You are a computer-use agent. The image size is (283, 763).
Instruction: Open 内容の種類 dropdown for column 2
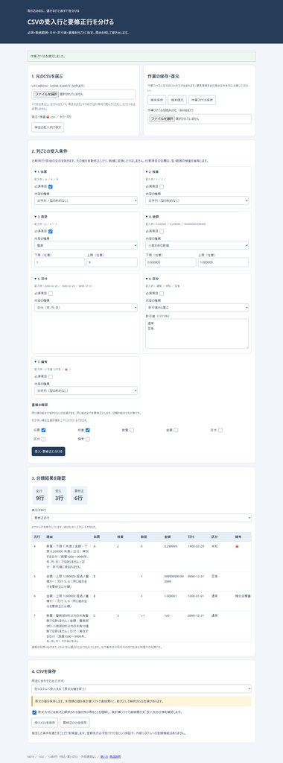click(197, 200)
